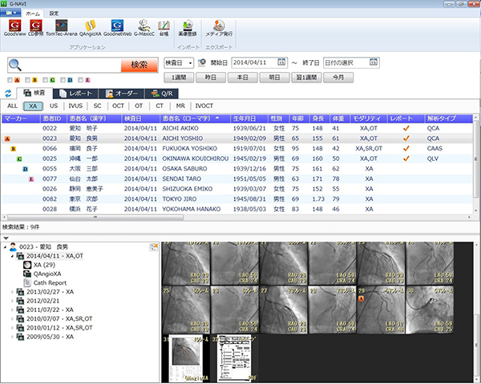
Task: Launch the GoodView application icon
Action: coord(14,26)
